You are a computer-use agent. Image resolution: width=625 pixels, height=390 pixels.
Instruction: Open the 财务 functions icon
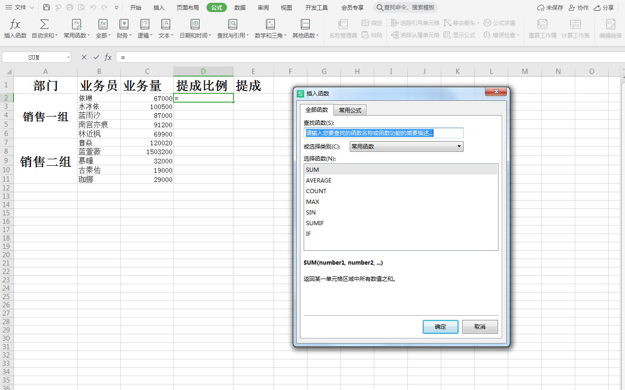click(124, 25)
